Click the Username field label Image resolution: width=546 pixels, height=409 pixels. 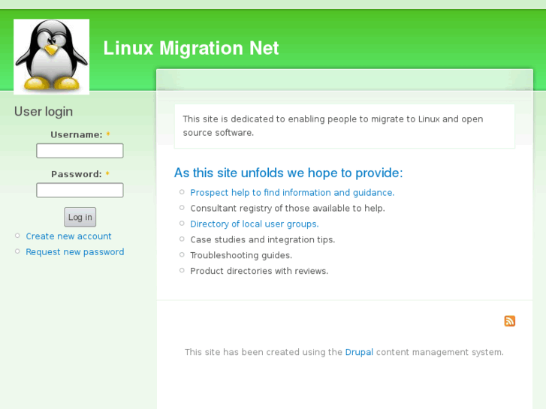click(77, 135)
